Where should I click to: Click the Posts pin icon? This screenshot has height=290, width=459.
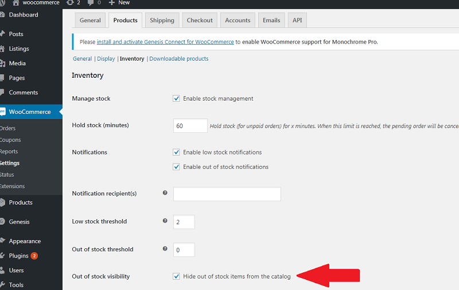(x=2, y=34)
